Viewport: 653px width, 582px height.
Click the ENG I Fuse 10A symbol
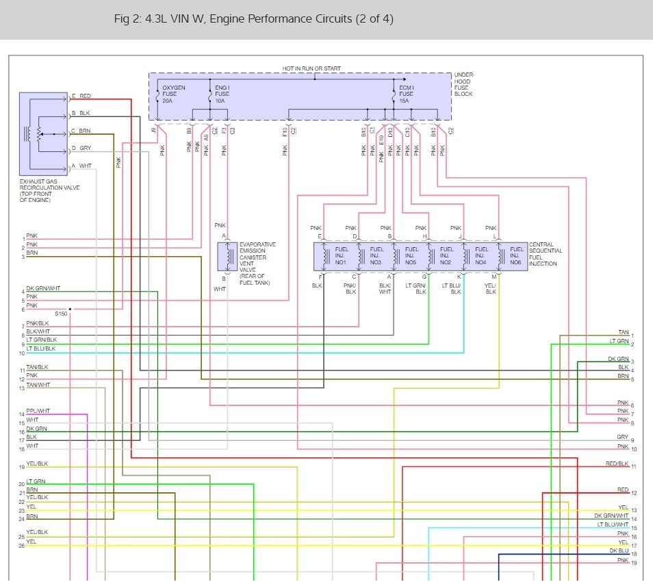[x=210, y=97]
